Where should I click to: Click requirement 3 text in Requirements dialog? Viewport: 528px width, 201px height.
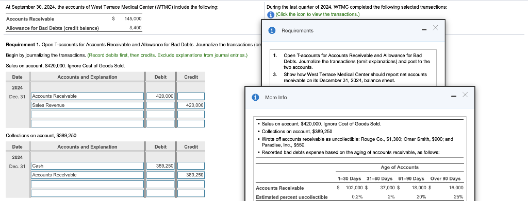pos(355,78)
